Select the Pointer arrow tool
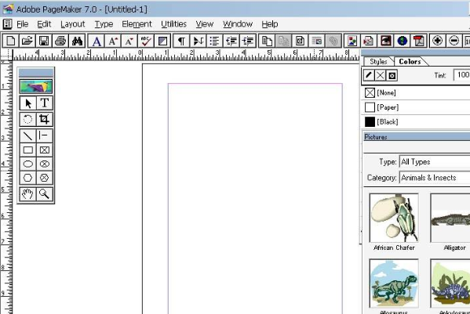 point(28,103)
